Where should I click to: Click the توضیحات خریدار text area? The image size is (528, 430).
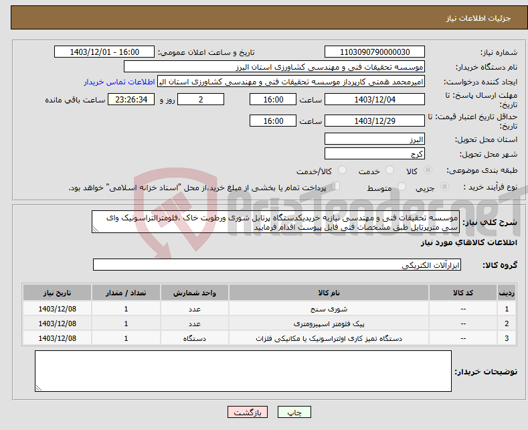243,371
